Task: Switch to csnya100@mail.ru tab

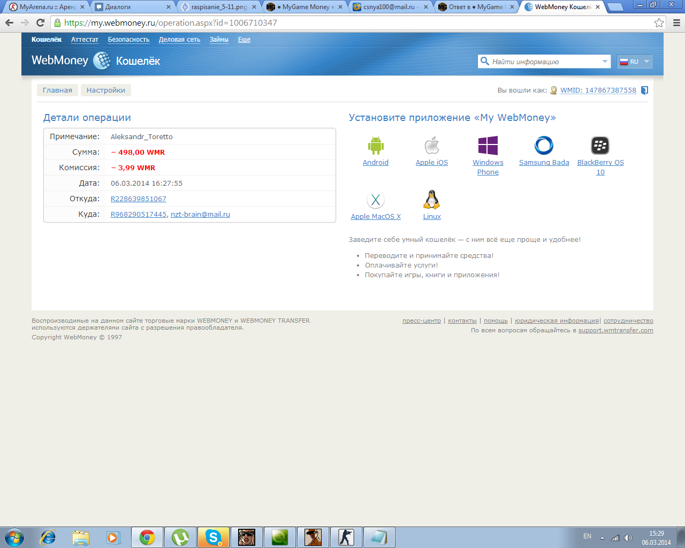Action: 391,7
